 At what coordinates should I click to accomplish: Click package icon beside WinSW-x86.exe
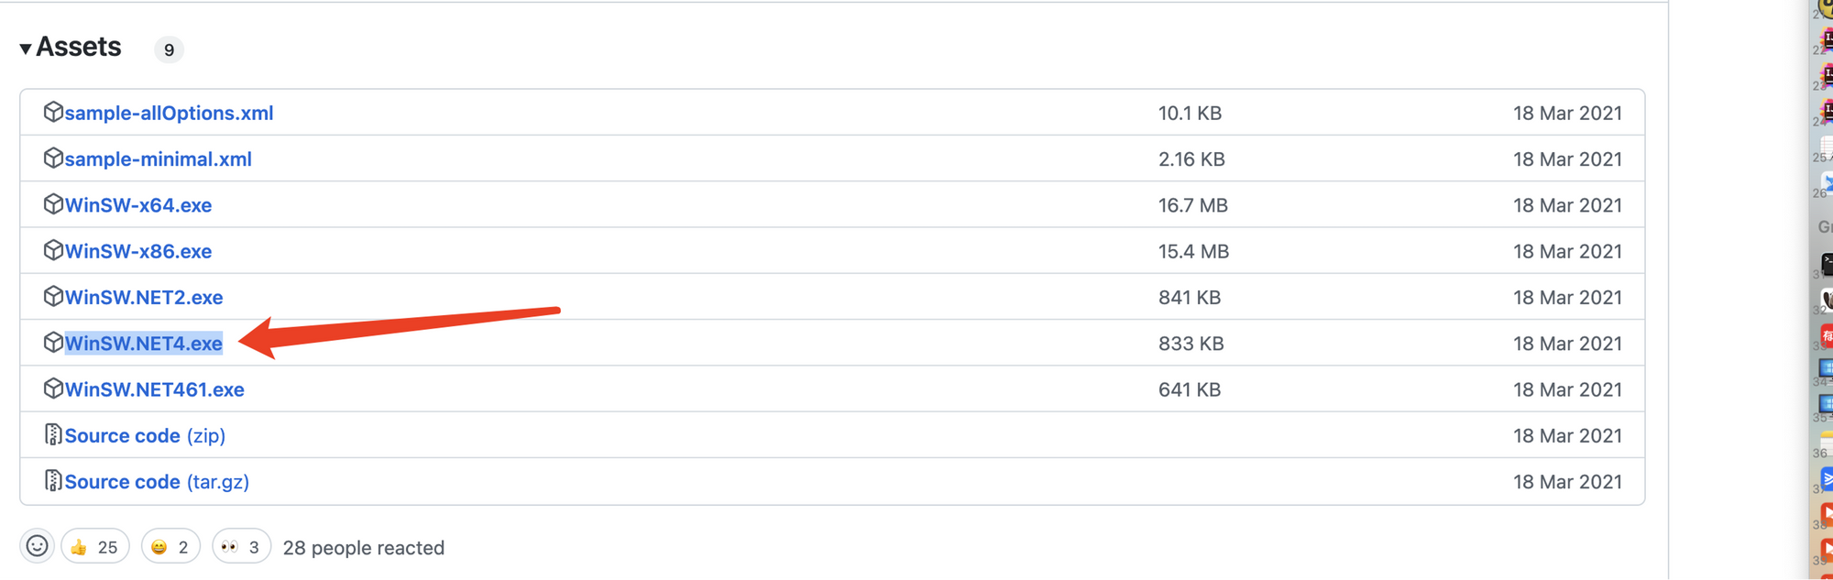coord(53,249)
